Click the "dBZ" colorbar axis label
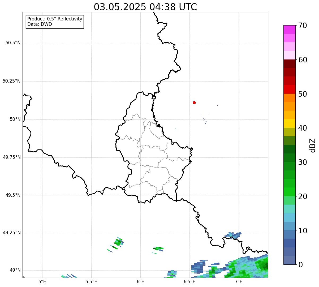 click(313, 145)
